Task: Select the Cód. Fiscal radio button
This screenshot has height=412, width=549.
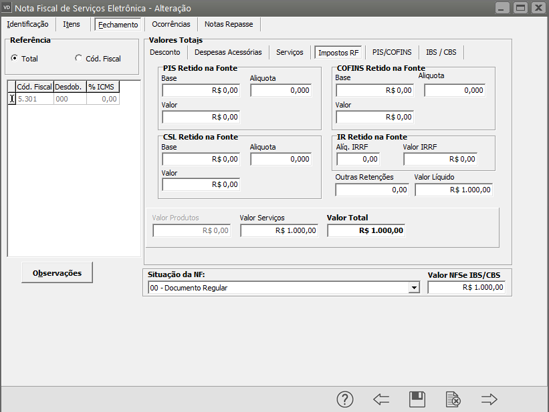Action: [79, 58]
